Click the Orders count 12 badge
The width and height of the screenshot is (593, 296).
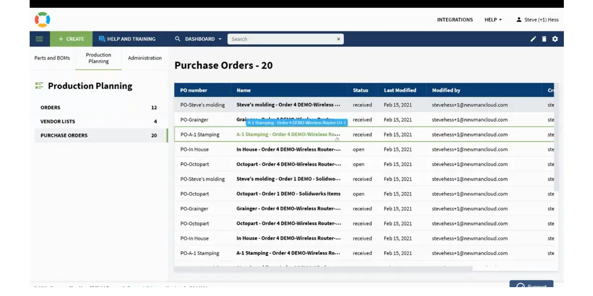[x=154, y=108]
